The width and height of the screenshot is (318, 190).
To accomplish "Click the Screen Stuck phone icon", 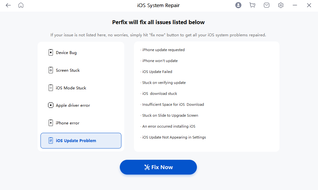I will (x=50, y=70).
